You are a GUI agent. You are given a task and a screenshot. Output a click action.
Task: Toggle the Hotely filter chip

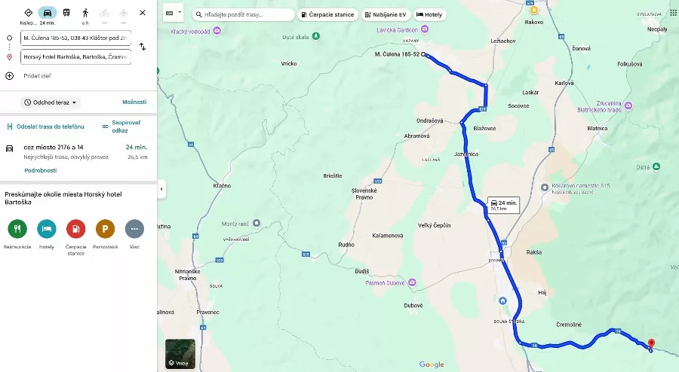pyautogui.click(x=429, y=15)
